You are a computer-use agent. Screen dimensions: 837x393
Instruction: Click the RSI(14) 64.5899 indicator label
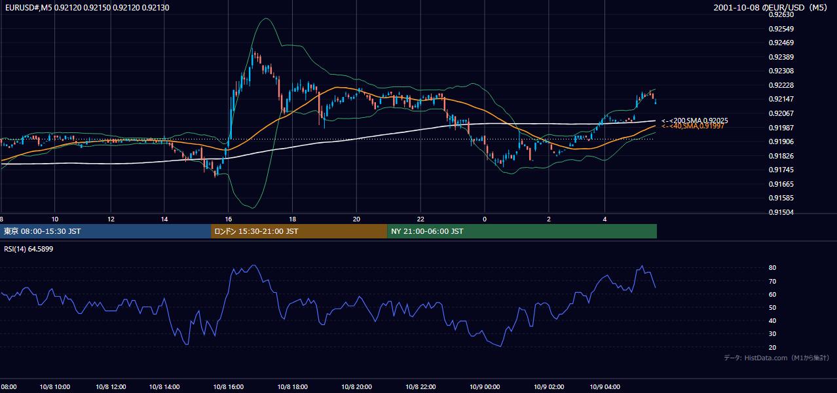(28, 249)
